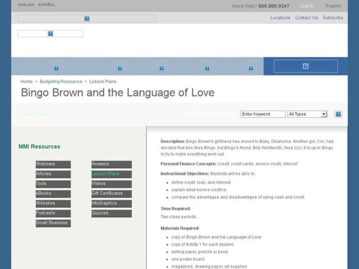Click inside the Enter Keyword field
This screenshot has height=269, width=359.
(263, 114)
